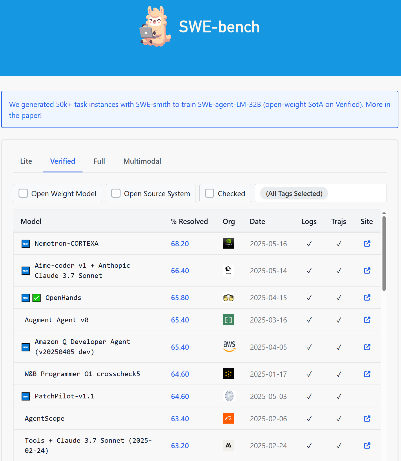
Task: Click the 64.60 score for PatchPilot-v1.1
Action: coord(180,396)
